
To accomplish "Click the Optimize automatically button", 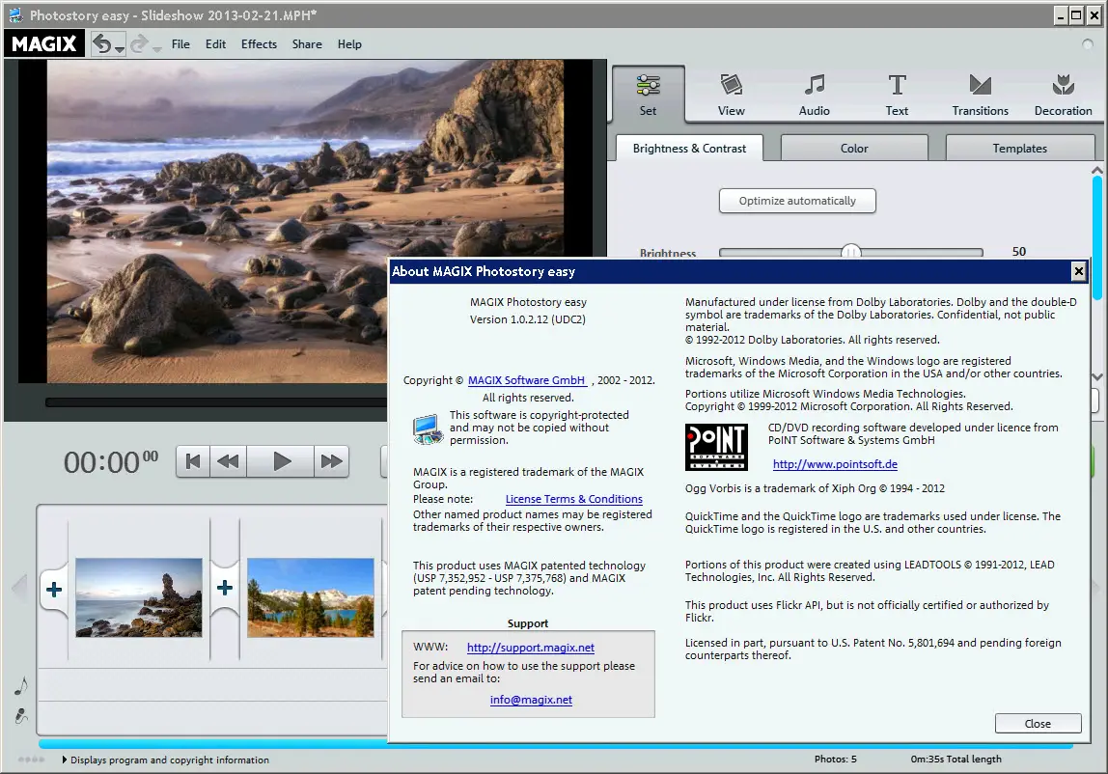I will 797,201.
